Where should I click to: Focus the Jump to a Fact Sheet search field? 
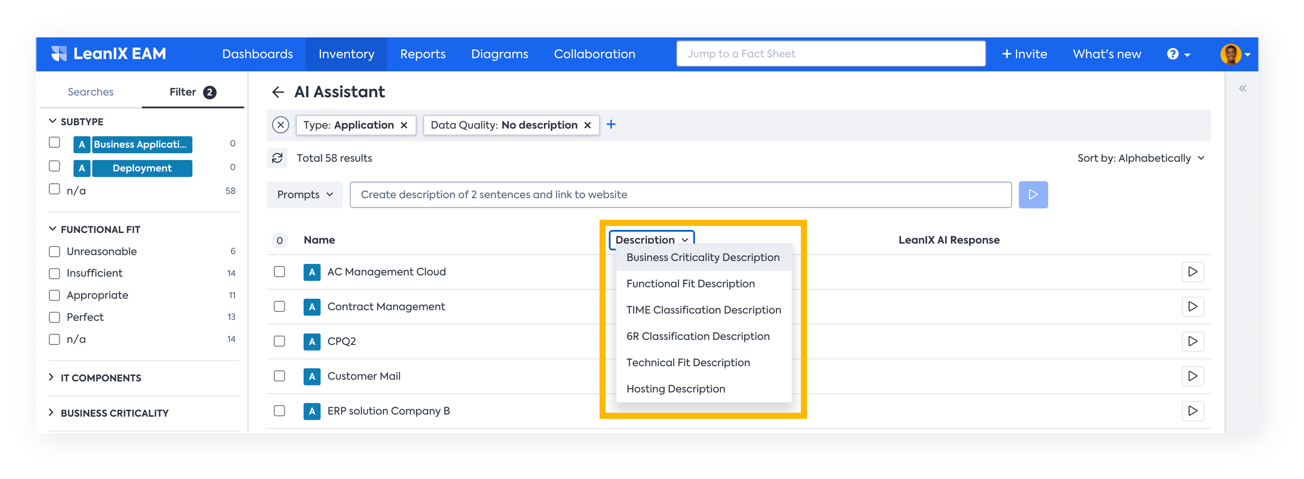coord(831,54)
